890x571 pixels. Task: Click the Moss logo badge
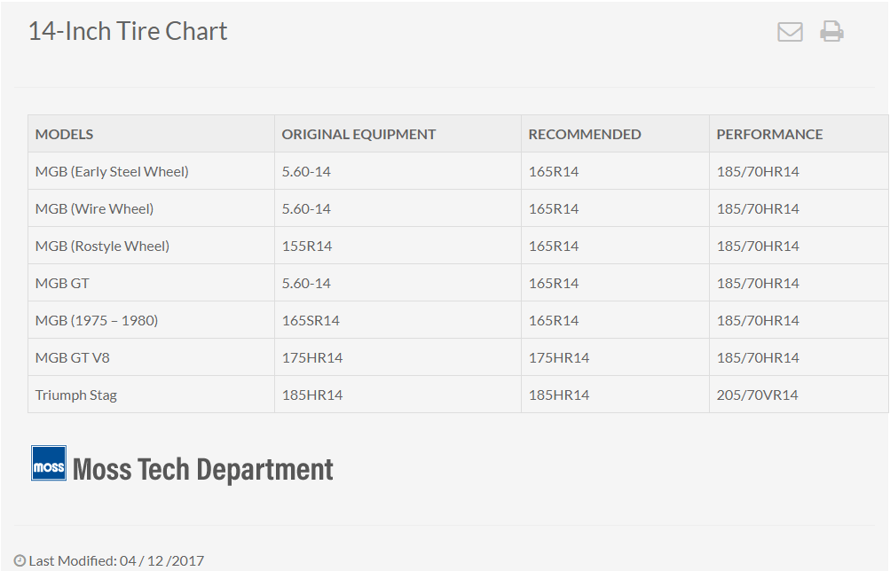49,463
